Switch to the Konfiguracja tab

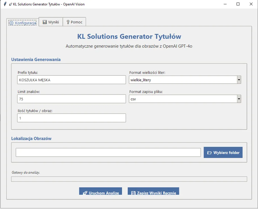[23, 23]
